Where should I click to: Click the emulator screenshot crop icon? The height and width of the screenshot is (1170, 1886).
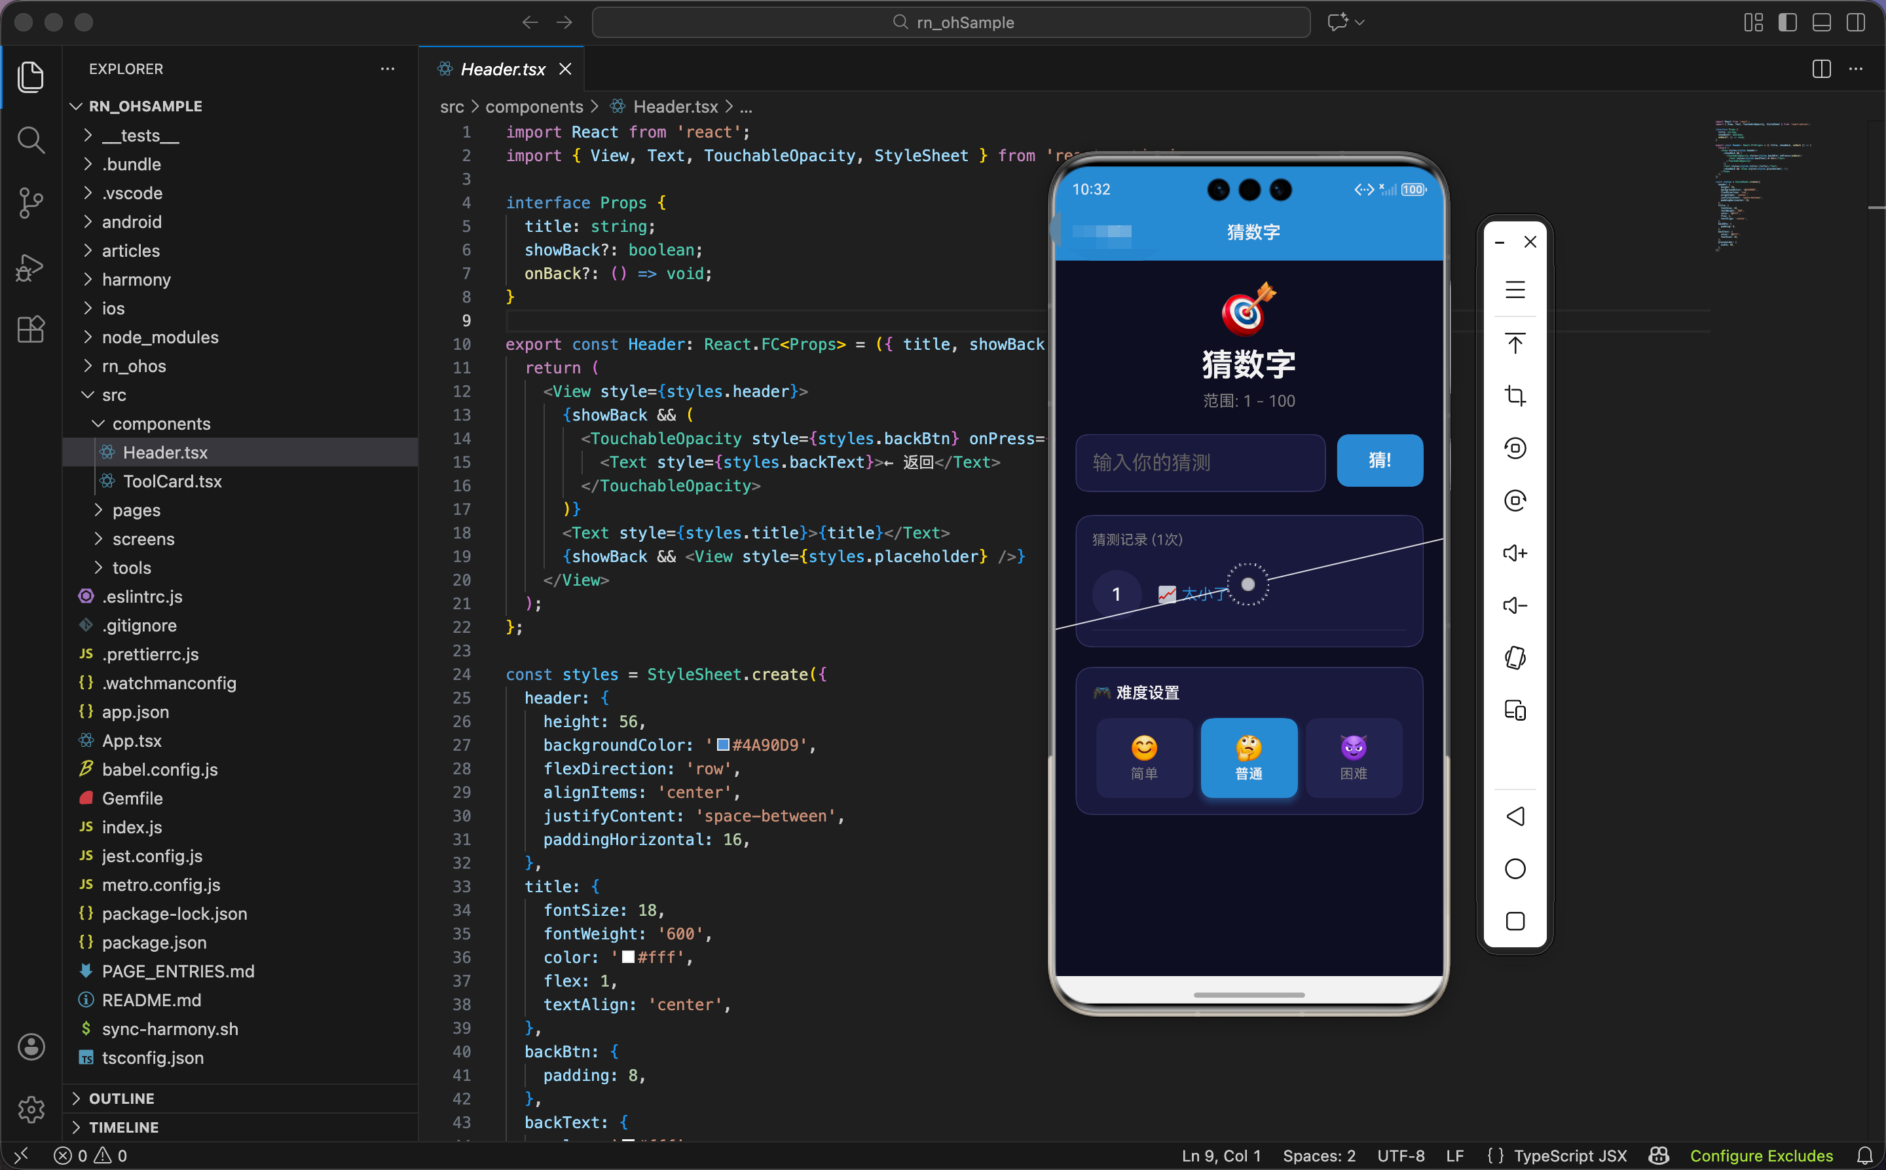tap(1515, 396)
